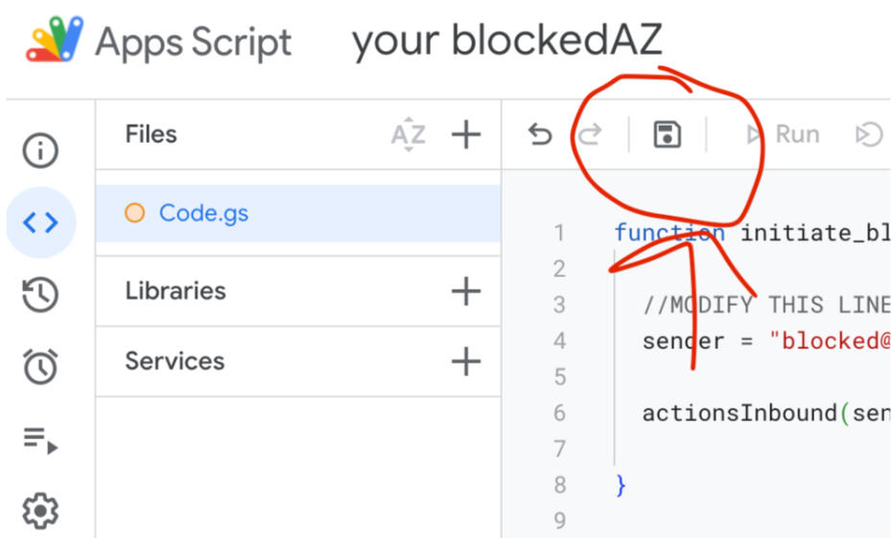Image resolution: width=892 pixels, height=538 pixels.
Task: Open the Executions list icon
Action: coord(40,440)
